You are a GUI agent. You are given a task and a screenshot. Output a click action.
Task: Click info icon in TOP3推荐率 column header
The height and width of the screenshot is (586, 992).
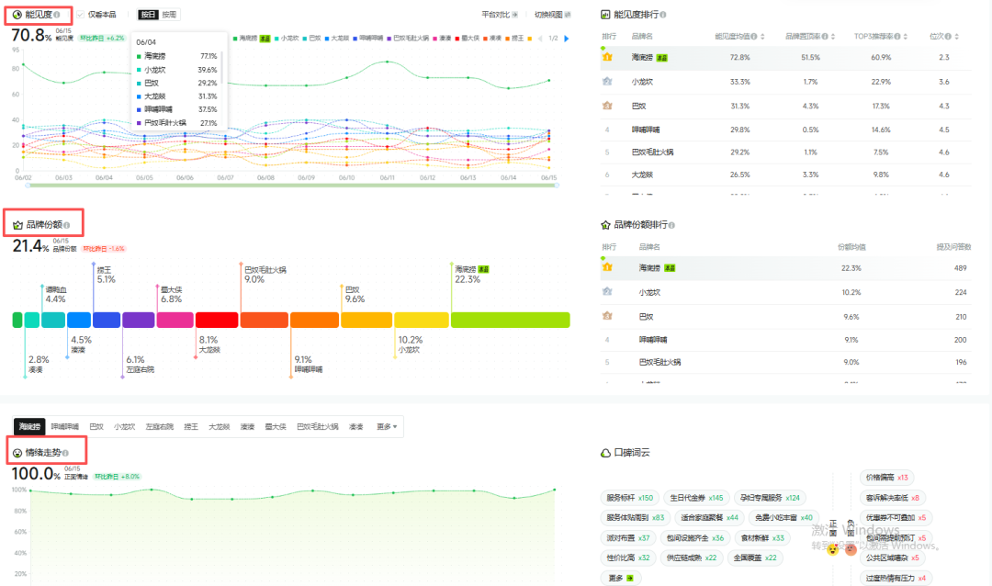pyautogui.click(x=897, y=37)
